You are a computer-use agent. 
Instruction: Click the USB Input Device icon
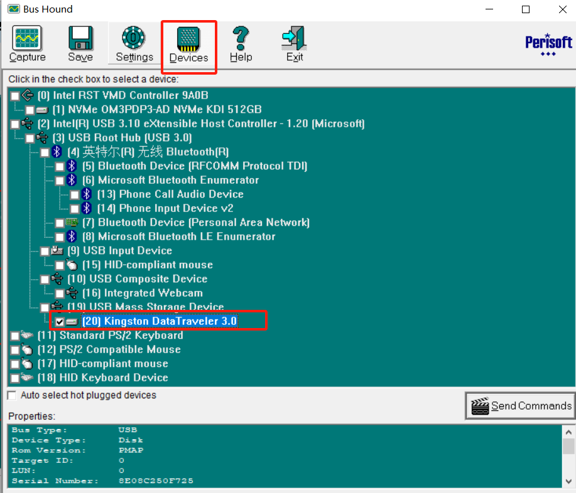pos(57,250)
